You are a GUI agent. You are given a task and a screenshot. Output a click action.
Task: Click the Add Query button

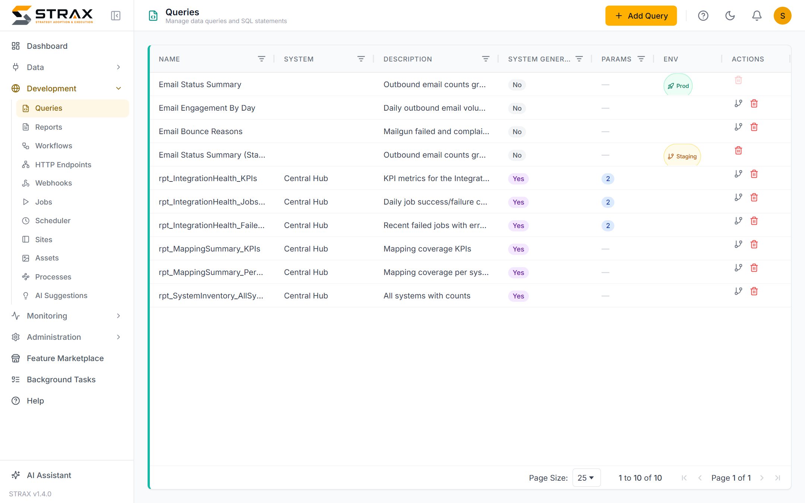coord(641,16)
